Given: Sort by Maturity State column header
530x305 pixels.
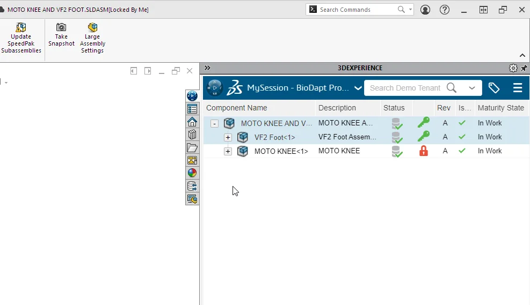Looking at the screenshot, I should [x=500, y=108].
